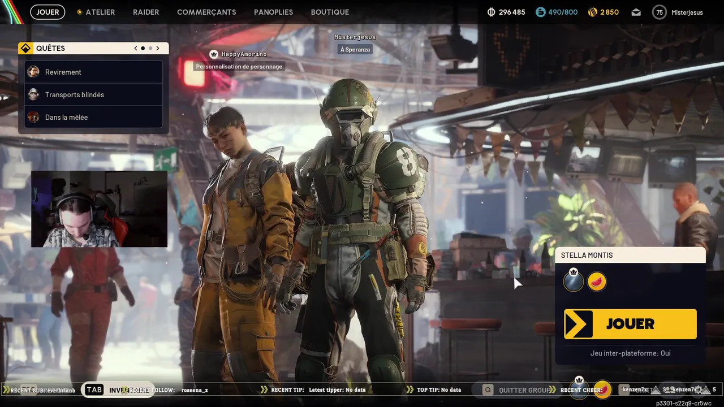Click the big yellow JOUER button
The width and height of the screenshot is (724, 407).
[630, 324]
